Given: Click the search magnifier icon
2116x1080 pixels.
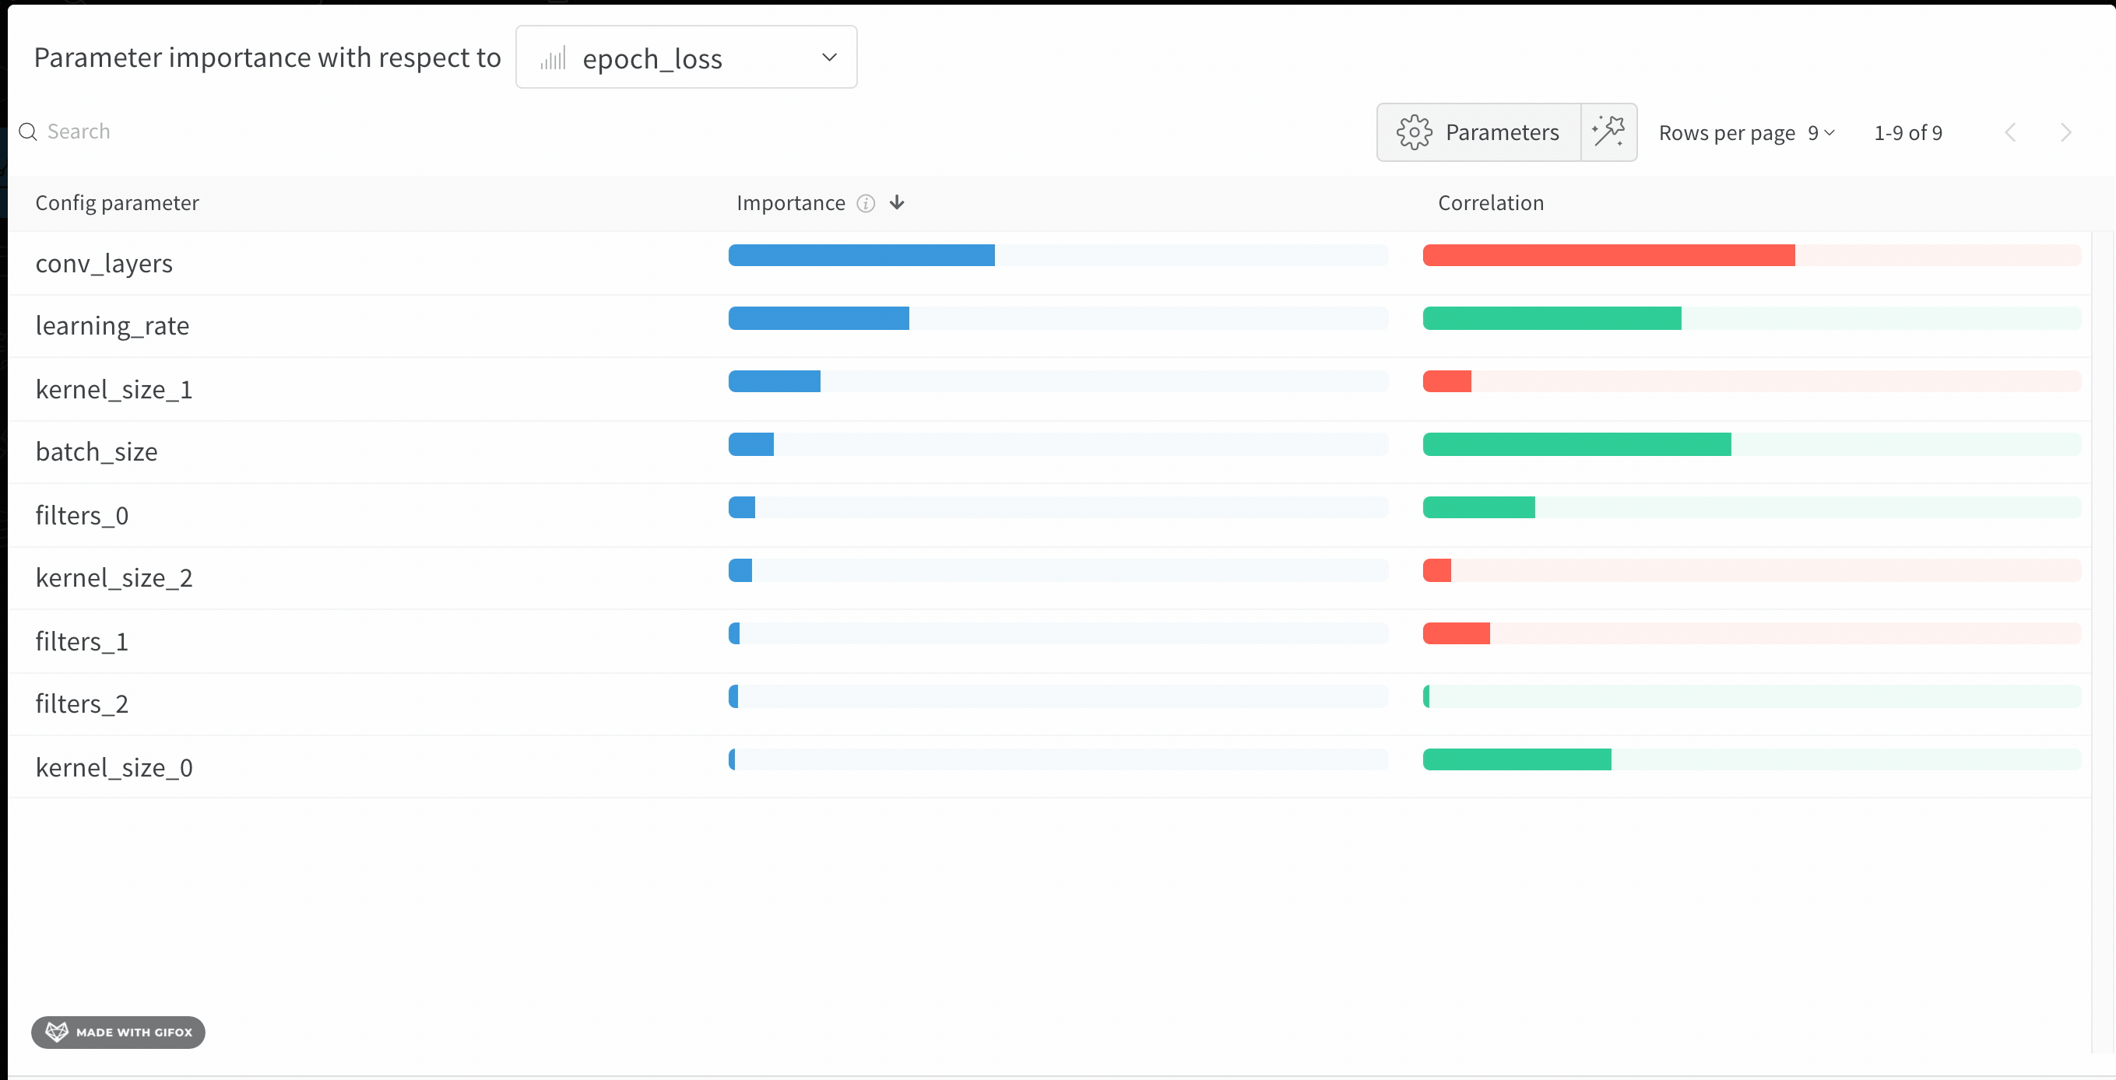Looking at the screenshot, I should 28,132.
